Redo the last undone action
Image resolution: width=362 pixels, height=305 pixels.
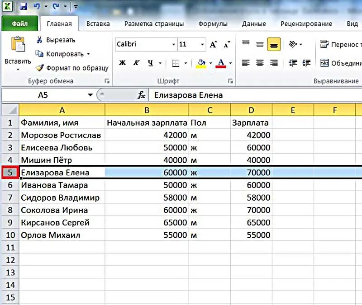(56, 6)
